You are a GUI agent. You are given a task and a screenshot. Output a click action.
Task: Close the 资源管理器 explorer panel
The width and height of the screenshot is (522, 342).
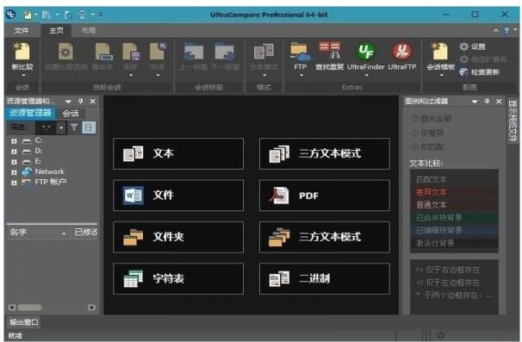coord(92,102)
